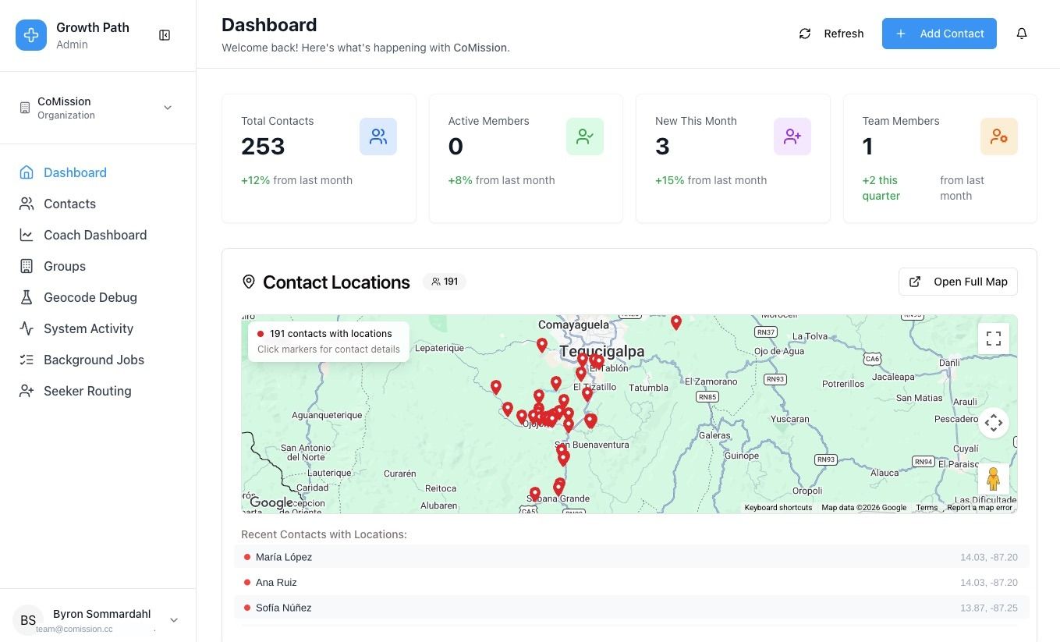Screen dimensions: 1060x642
Task: Click the New This Month add-user icon
Action: coord(792,137)
